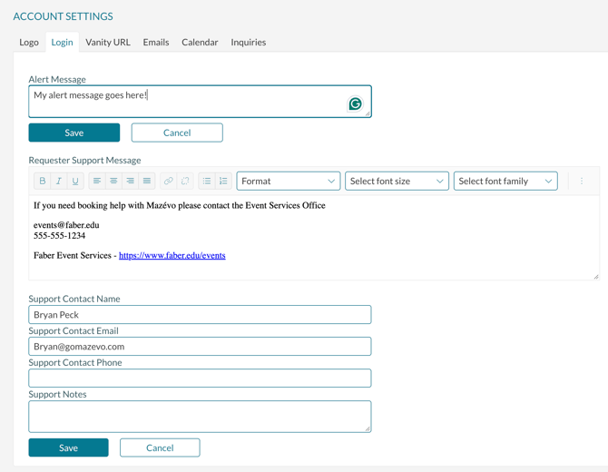Toggle italic formatting in editor toolbar
Image resolution: width=608 pixels, height=472 pixels.
point(59,181)
